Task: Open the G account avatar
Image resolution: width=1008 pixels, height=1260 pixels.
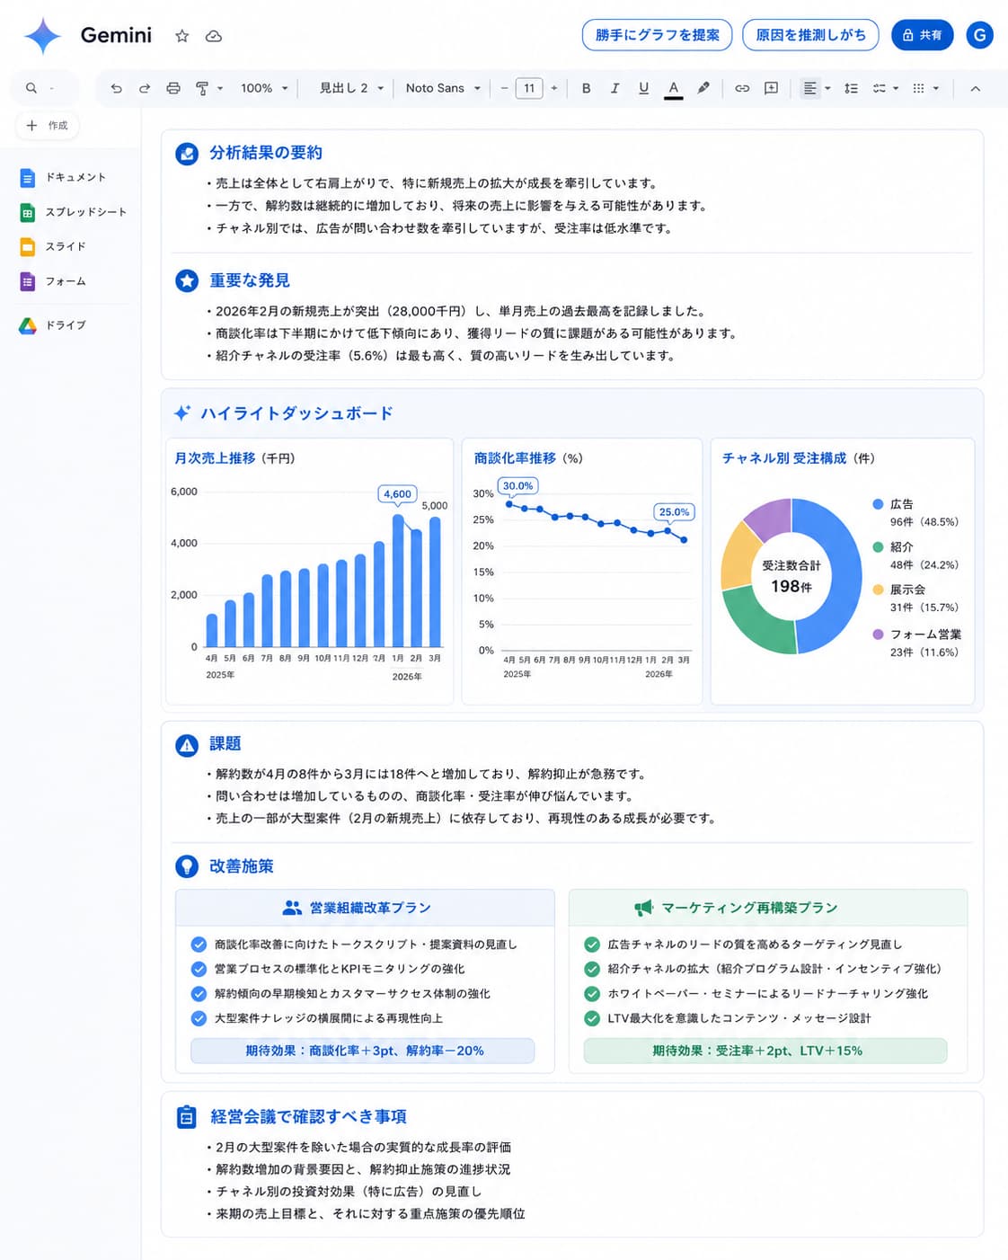Action: pyautogui.click(x=979, y=35)
